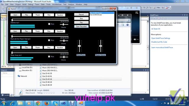Open Equalizer for Sleep Away track
The image size is (189, 106).
pos(60,48)
